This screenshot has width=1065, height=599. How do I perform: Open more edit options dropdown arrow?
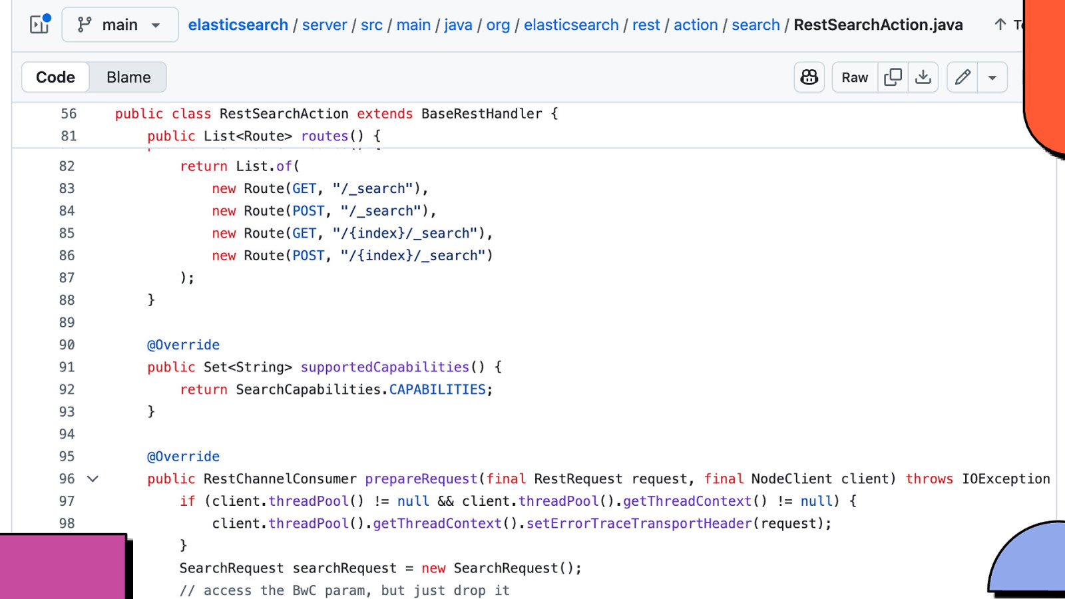click(x=992, y=77)
